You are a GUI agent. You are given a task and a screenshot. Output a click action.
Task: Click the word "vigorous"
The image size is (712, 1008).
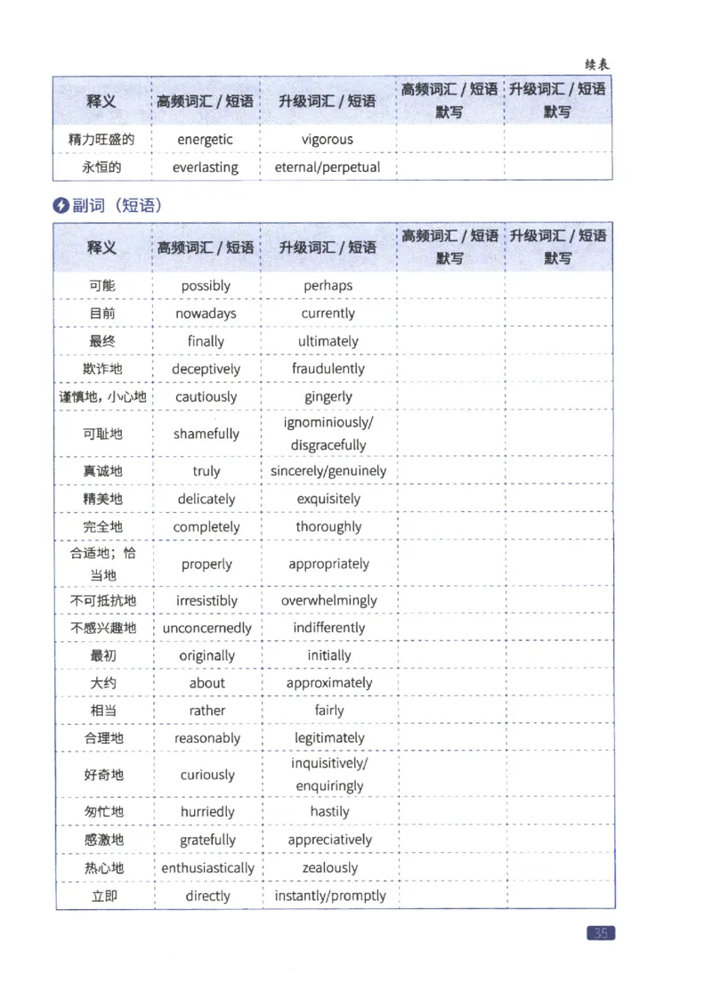point(328,139)
